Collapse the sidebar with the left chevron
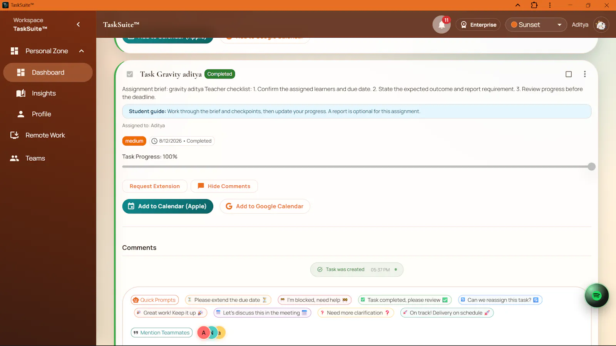 (x=78, y=24)
